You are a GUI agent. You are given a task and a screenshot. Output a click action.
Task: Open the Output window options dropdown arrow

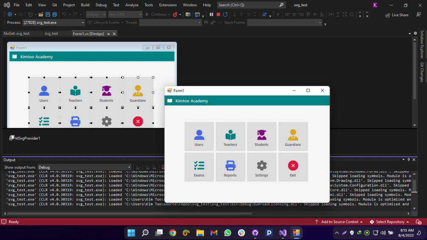[x=404, y=160]
